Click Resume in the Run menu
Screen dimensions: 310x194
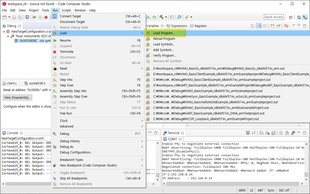tap(98, 41)
